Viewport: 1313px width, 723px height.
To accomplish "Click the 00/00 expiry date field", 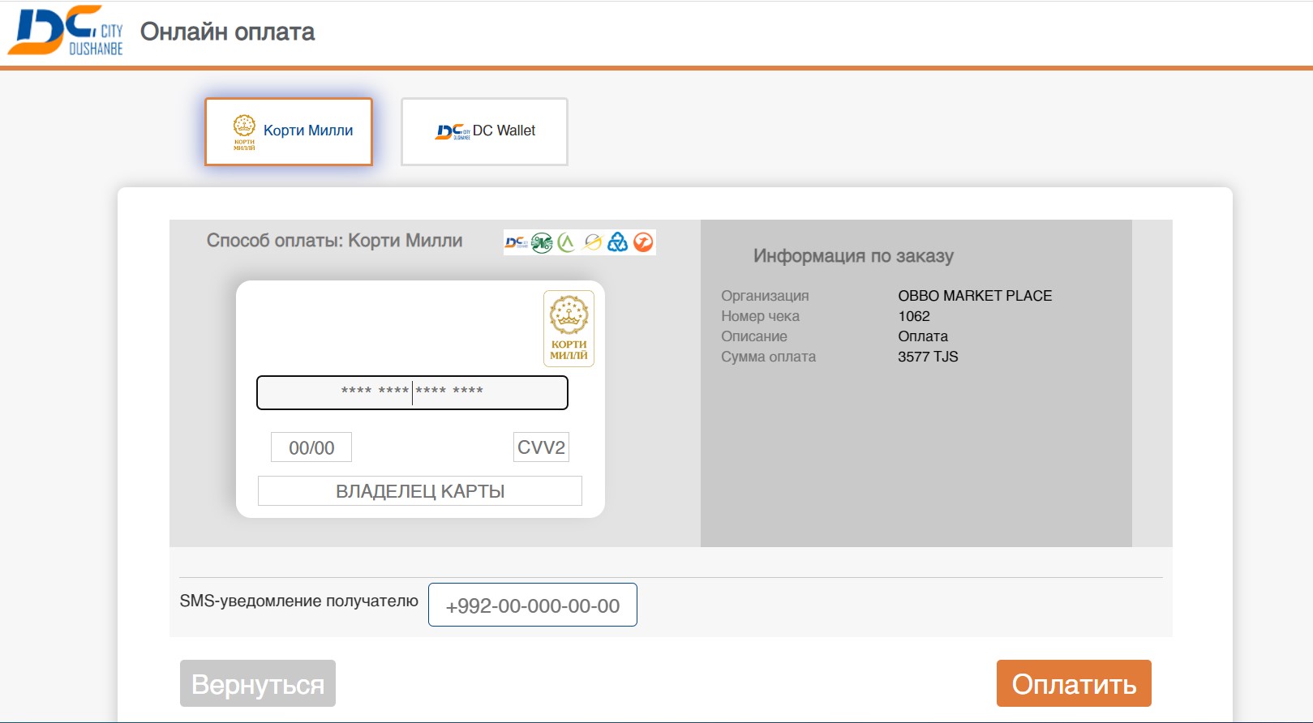I will (311, 447).
